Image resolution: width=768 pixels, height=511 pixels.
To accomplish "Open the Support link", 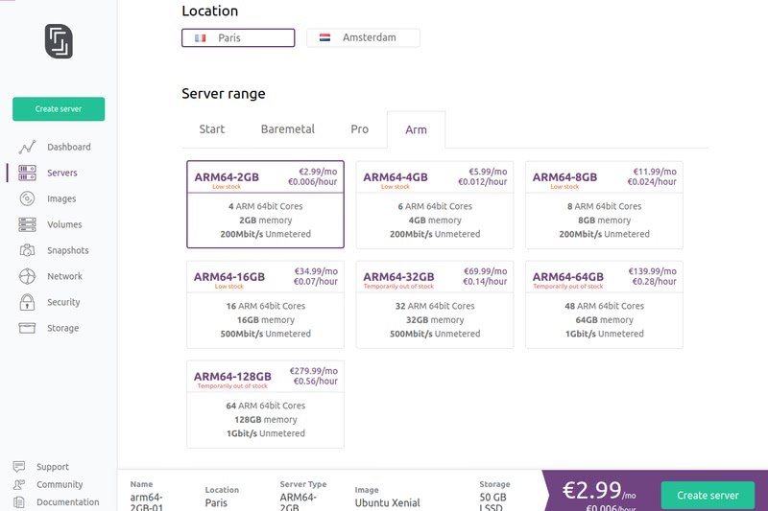I will (x=53, y=467).
